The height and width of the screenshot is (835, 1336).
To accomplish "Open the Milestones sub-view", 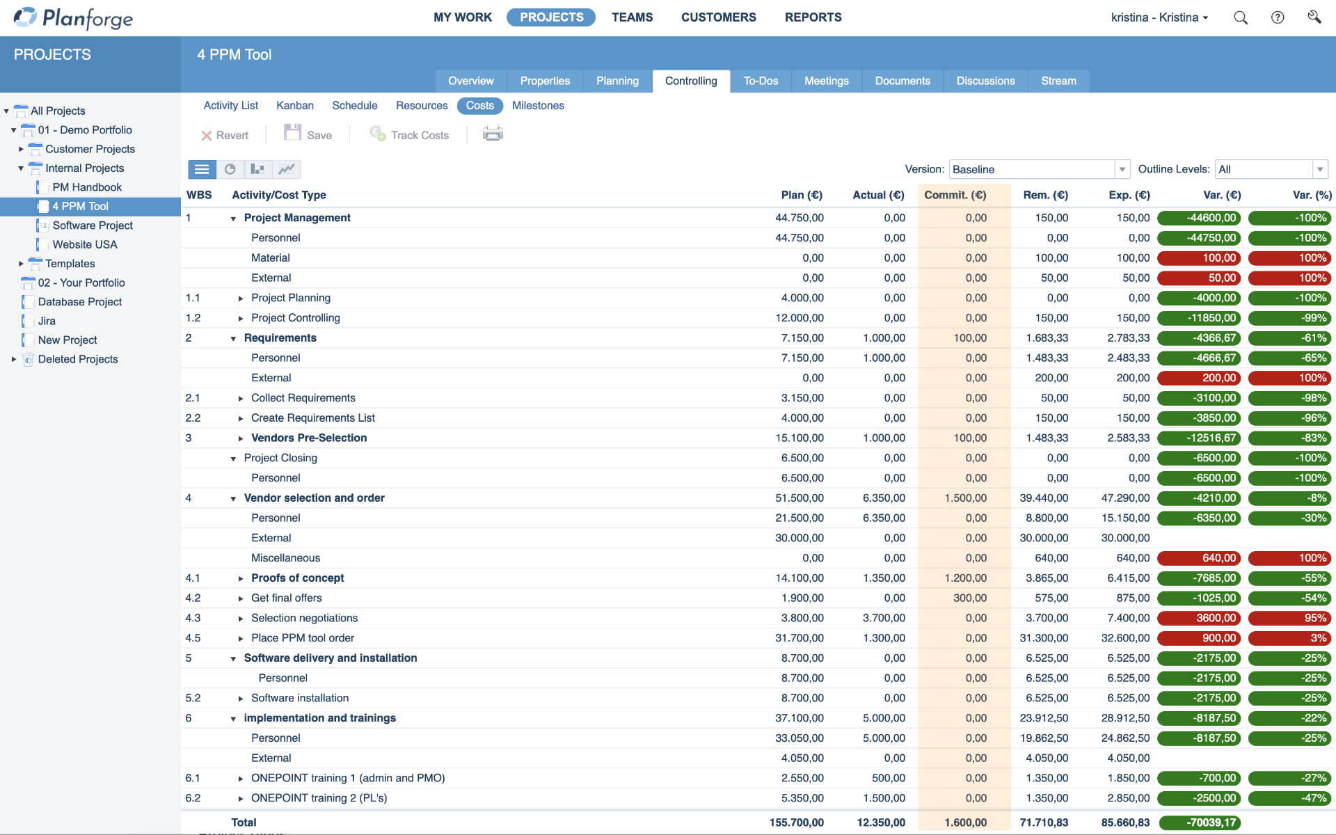I will coord(538,106).
